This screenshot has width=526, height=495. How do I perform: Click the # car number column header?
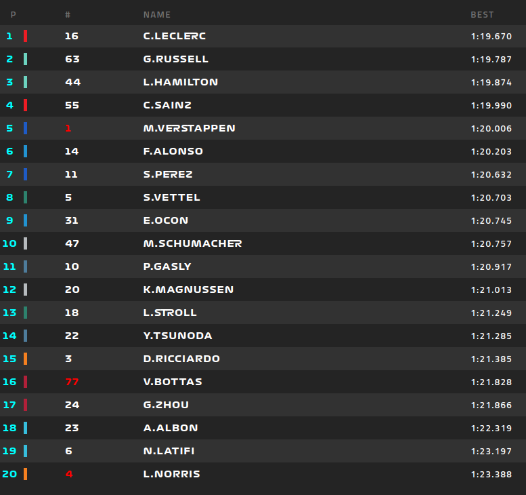[68, 14]
